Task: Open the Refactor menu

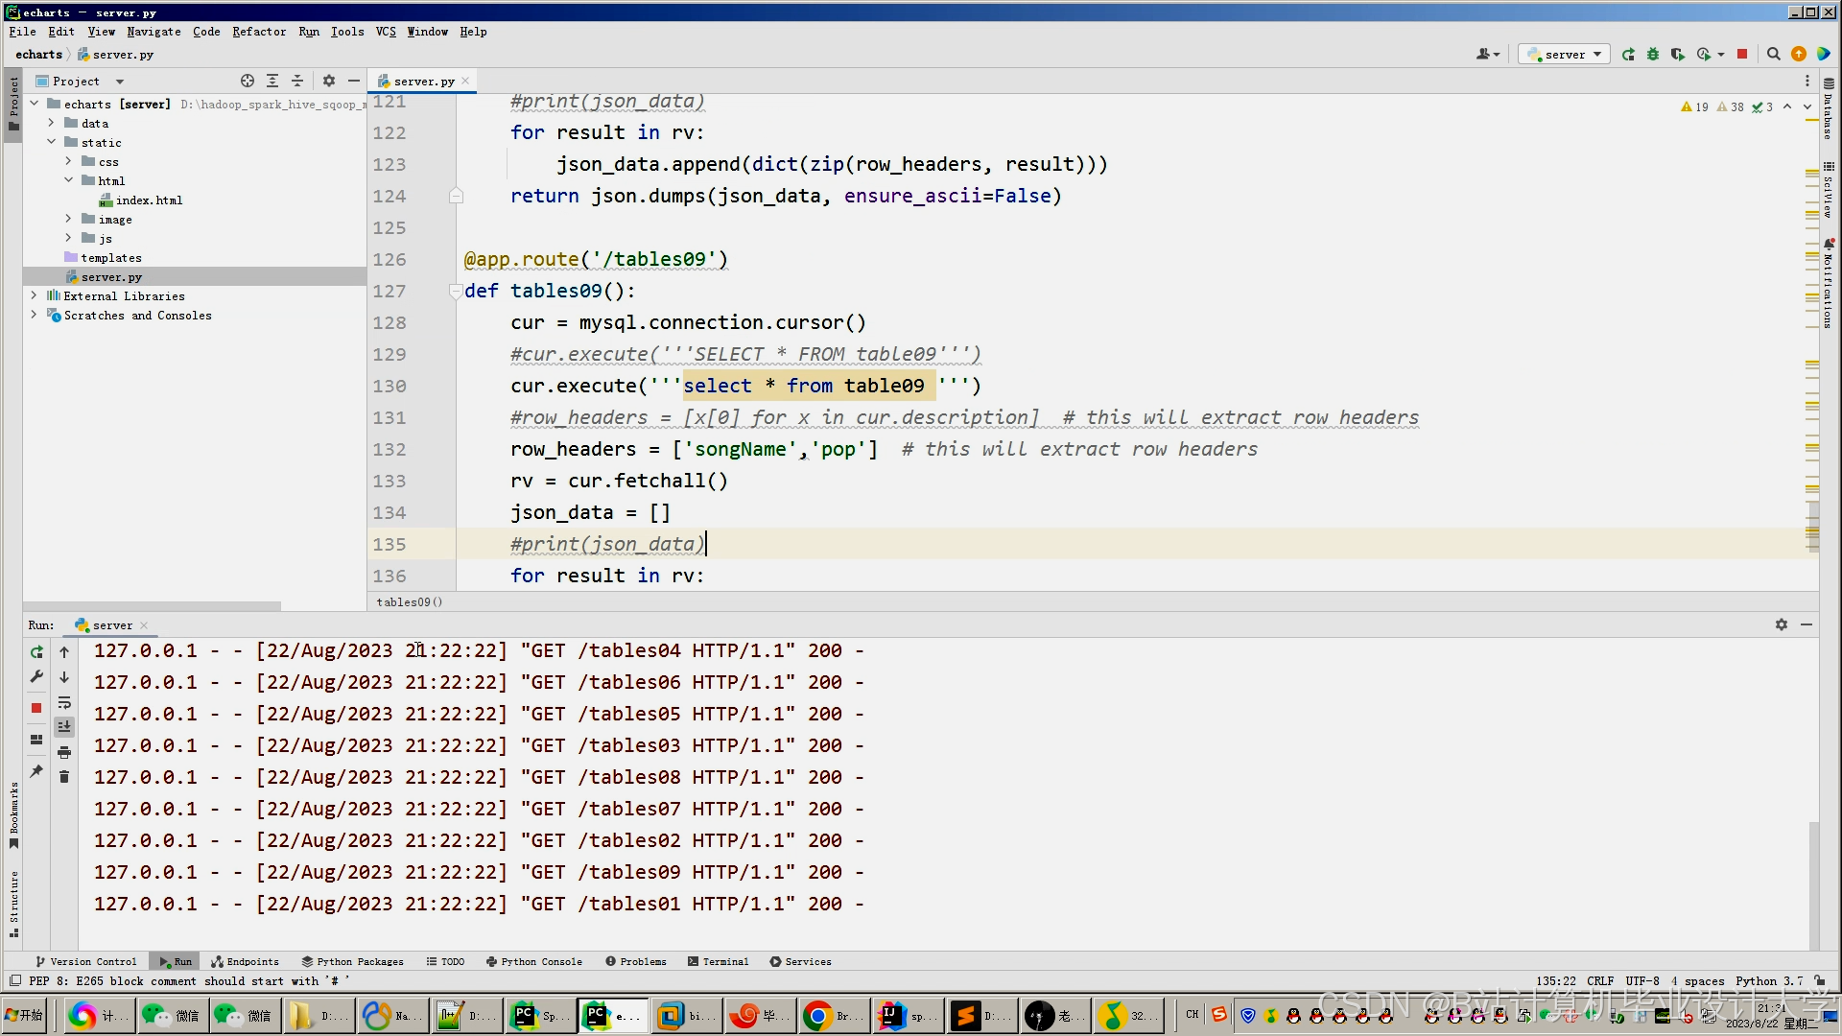Action: pyautogui.click(x=259, y=32)
